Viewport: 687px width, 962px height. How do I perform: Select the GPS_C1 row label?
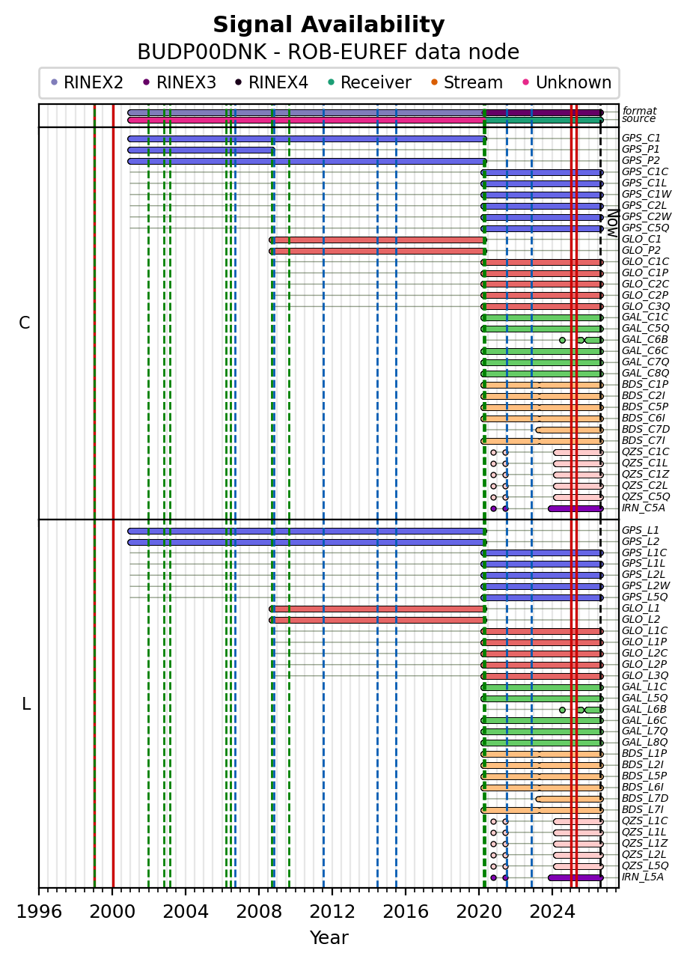(641, 138)
